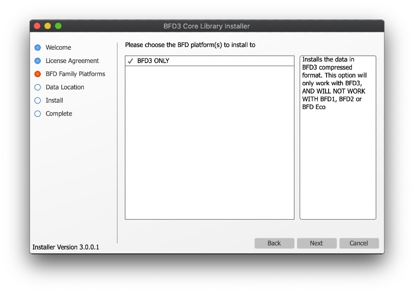Click the License Agreement step indicator
This screenshot has width=414, height=293.
click(x=38, y=61)
